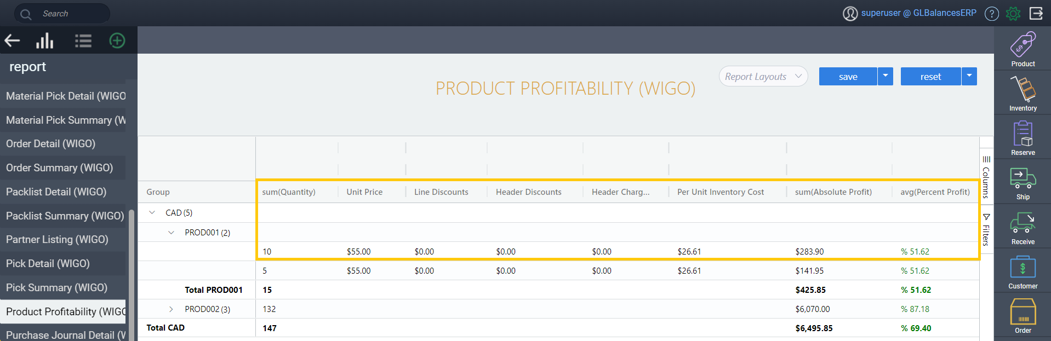1051x341 pixels.
Task: Click the $6,495.85 Total CAD profit
Action: 814,328
